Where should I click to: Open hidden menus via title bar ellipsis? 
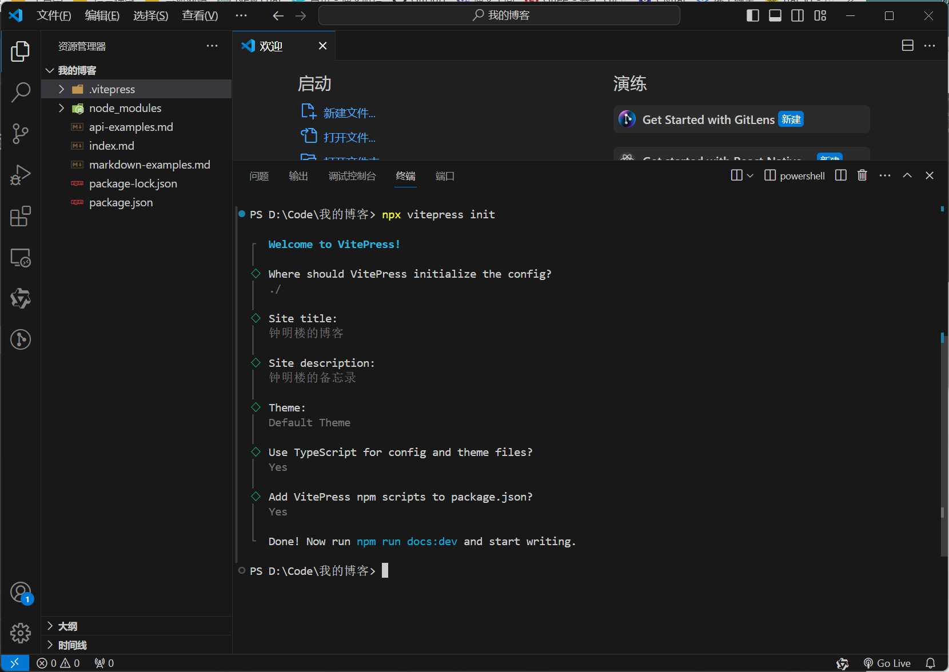241,15
